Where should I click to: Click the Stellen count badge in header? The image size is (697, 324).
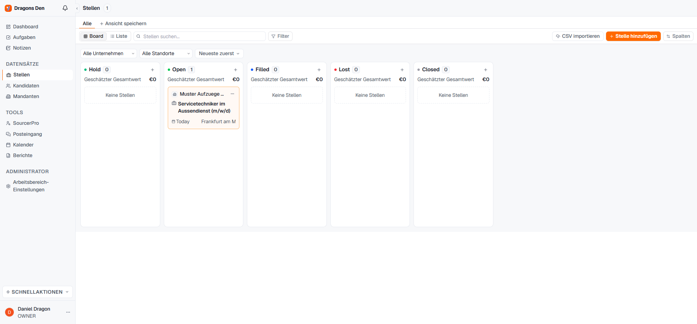107,8
